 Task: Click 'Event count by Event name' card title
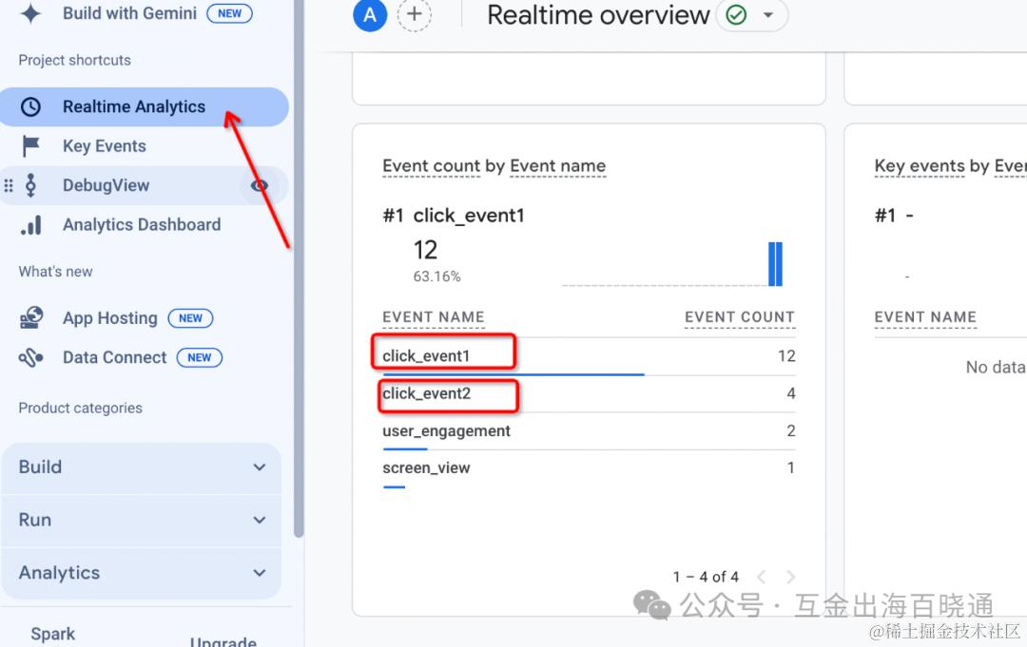494,166
